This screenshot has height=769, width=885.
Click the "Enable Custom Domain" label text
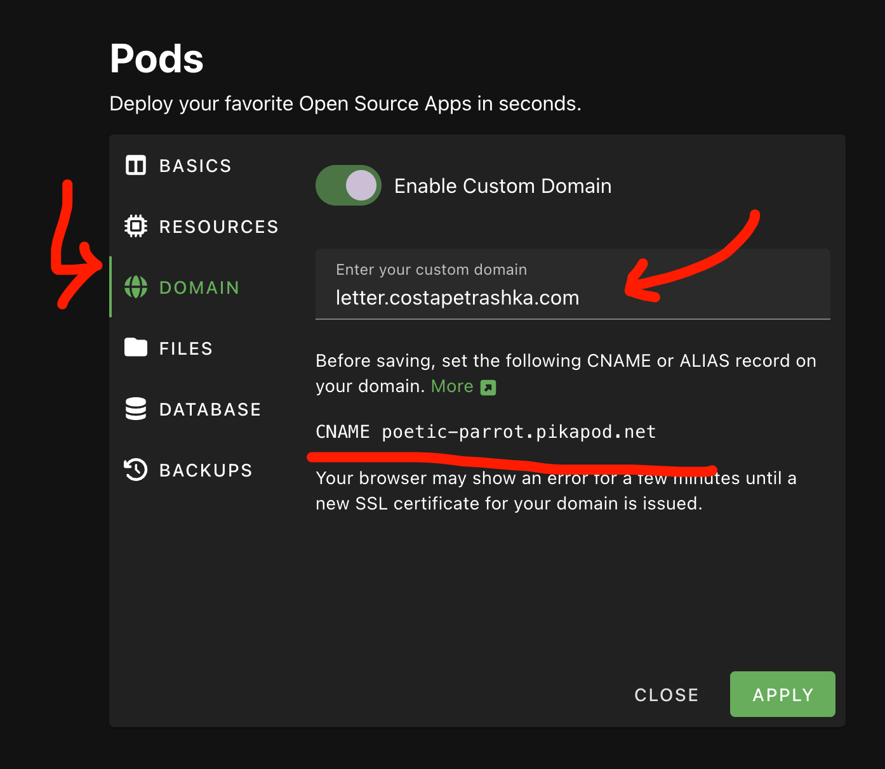[x=503, y=186]
